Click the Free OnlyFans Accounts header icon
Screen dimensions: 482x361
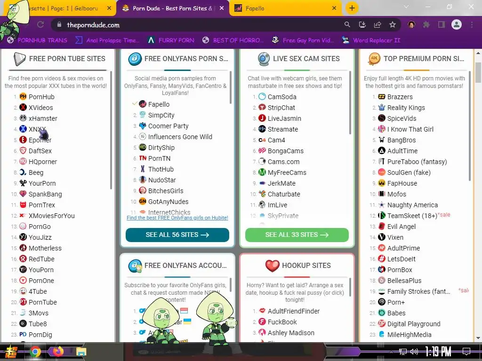pyautogui.click(x=135, y=266)
